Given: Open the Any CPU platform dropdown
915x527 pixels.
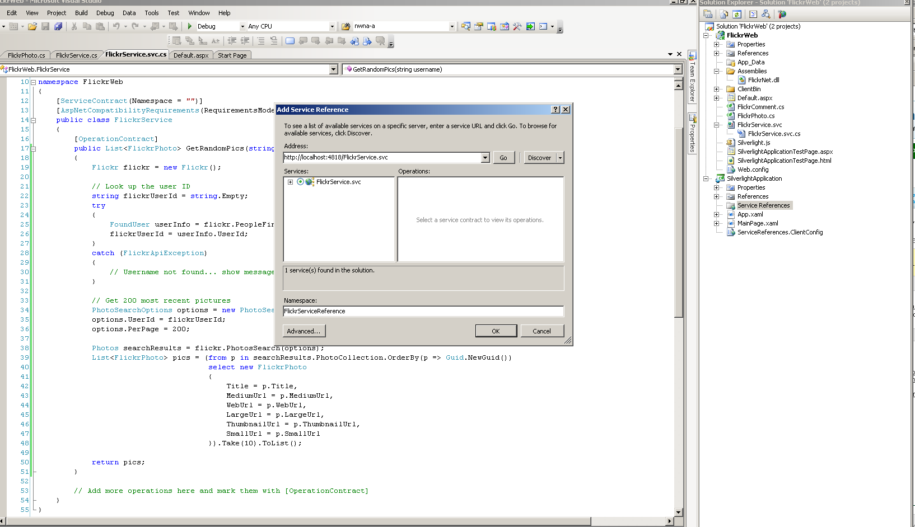Looking at the screenshot, I should pos(332,26).
